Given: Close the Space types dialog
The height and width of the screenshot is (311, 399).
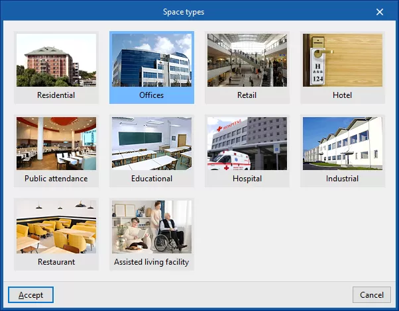Looking at the screenshot, I should (380, 12).
